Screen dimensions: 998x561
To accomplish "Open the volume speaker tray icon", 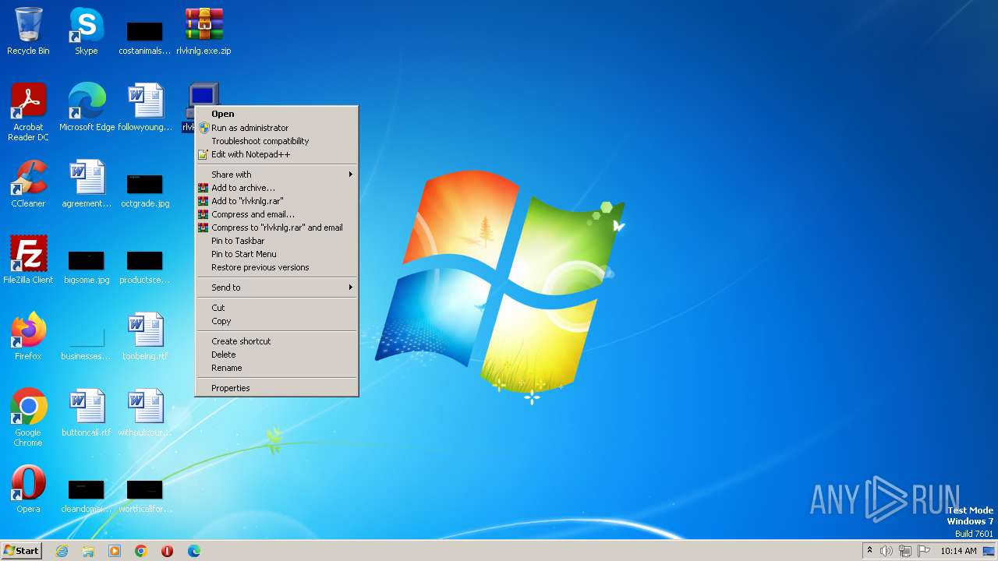I will pyautogui.click(x=887, y=551).
